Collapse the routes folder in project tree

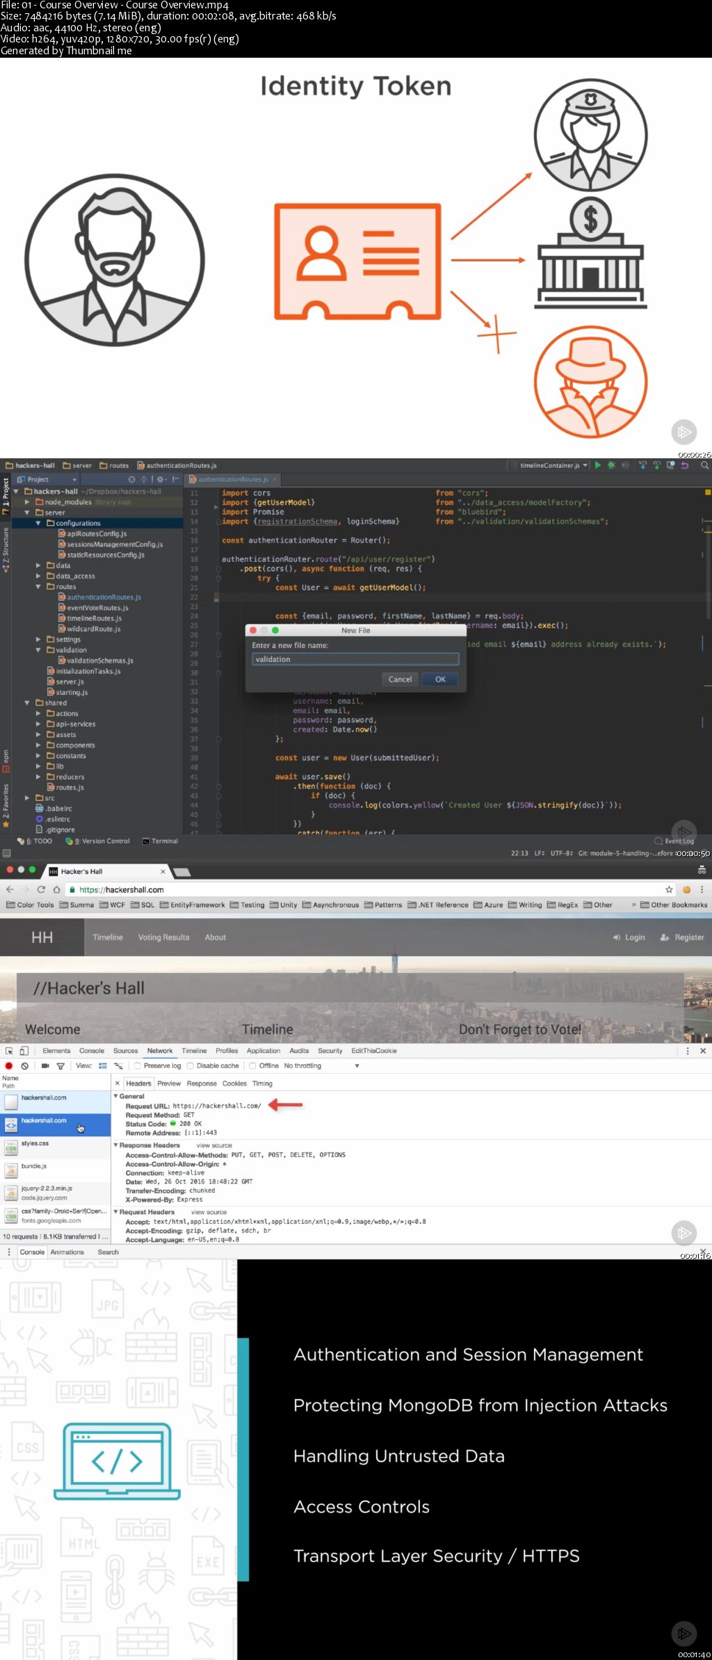(38, 587)
